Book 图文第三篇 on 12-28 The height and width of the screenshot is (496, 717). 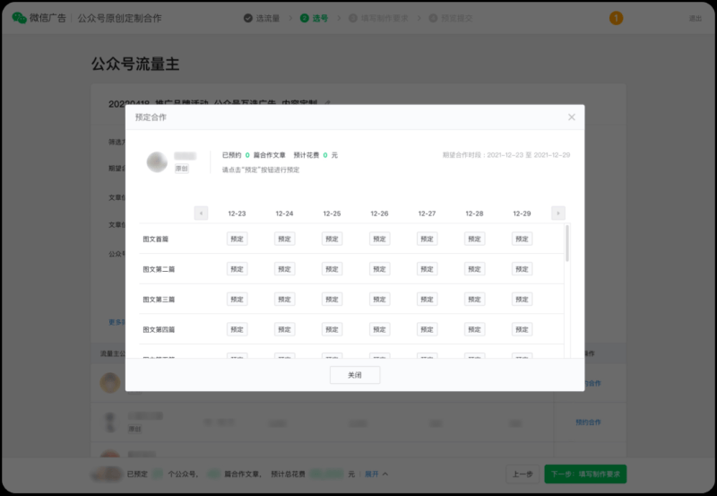tap(475, 300)
